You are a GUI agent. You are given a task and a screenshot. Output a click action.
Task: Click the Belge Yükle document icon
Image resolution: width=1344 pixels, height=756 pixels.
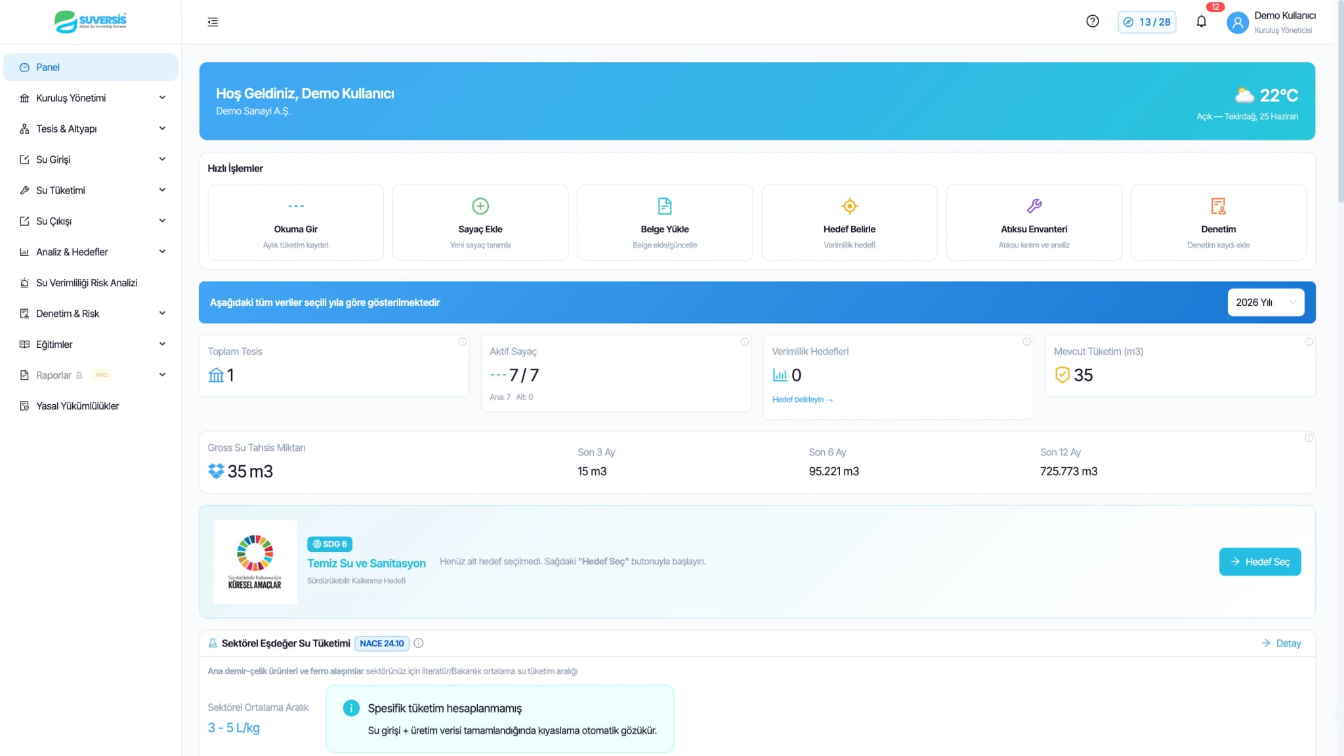coord(665,206)
